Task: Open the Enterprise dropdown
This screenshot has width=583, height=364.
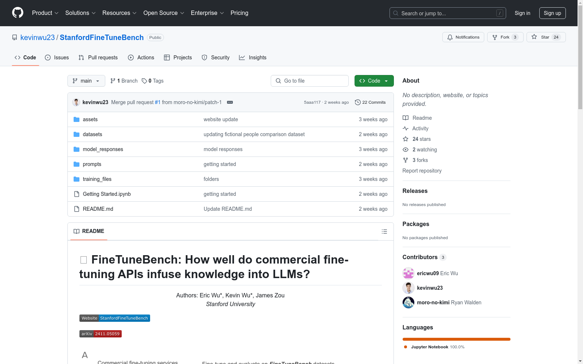Action: pos(207,13)
